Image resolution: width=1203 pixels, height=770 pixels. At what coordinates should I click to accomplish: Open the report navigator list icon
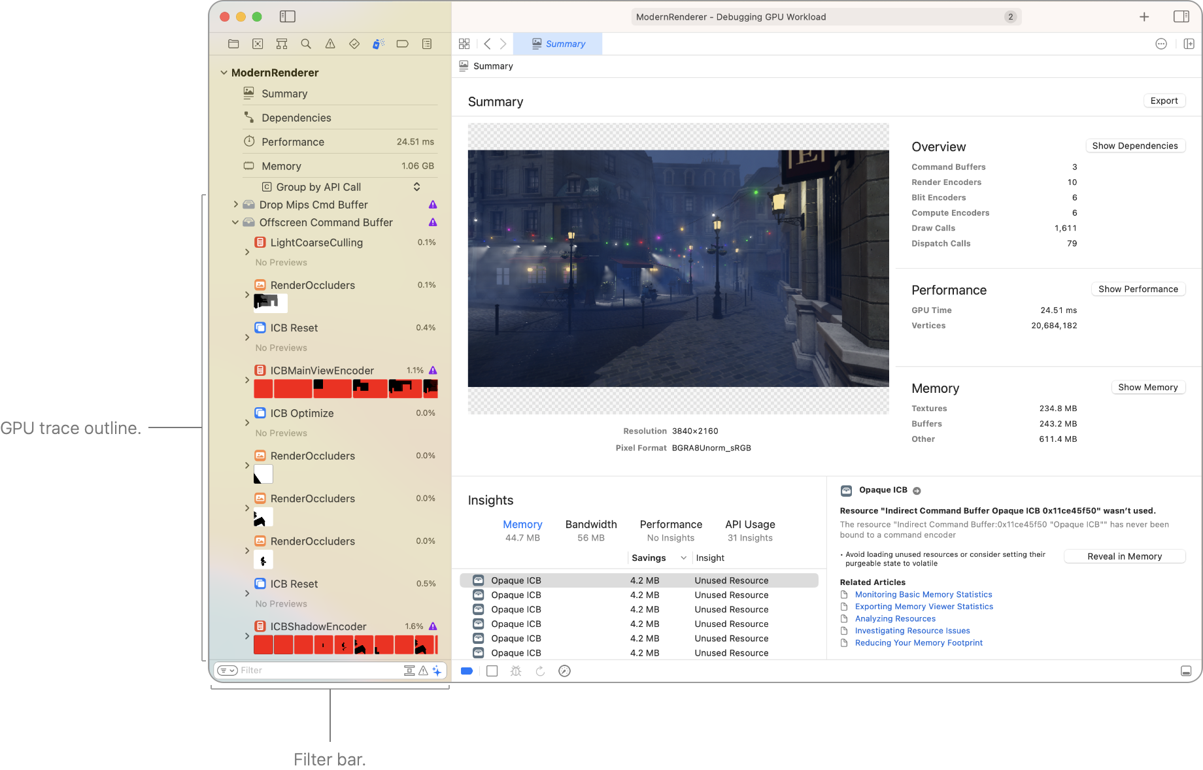(x=426, y=44)
